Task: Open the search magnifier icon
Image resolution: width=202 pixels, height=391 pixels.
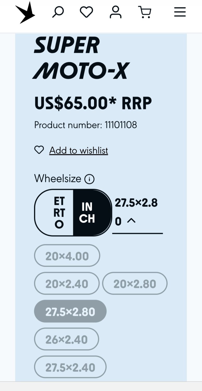Action: click(x=58, y=12)
